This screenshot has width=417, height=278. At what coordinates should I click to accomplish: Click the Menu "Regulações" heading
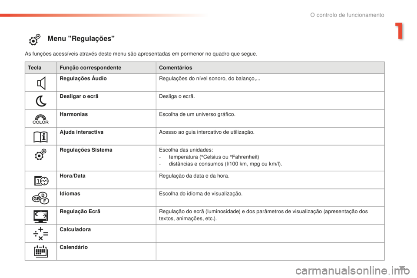click(x=81, y=39)
